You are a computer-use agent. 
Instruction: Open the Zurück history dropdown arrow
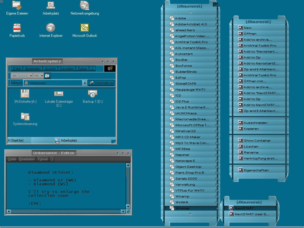(x=31, y=76)
